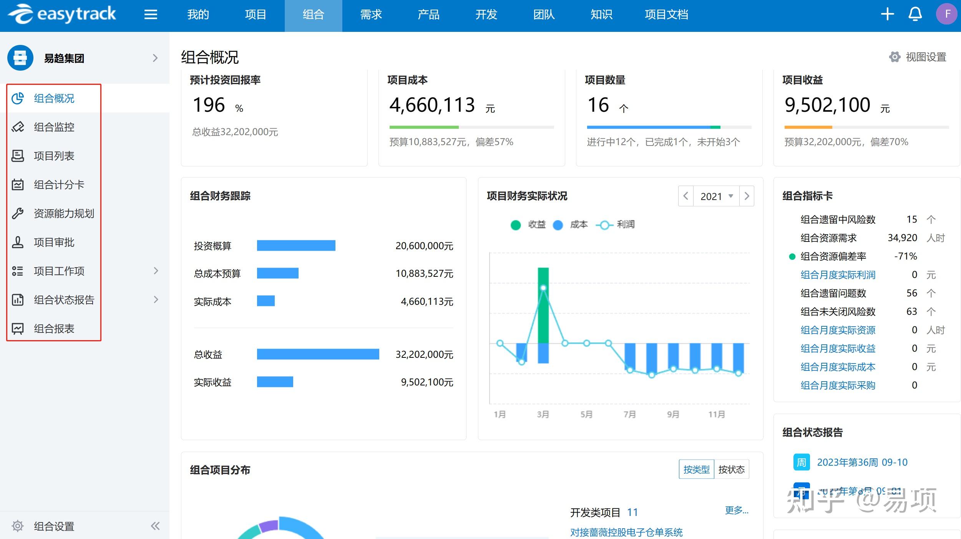Open the 项目 top menu
This screenshot has width=961, height=539.
click(x=256, y=15)
